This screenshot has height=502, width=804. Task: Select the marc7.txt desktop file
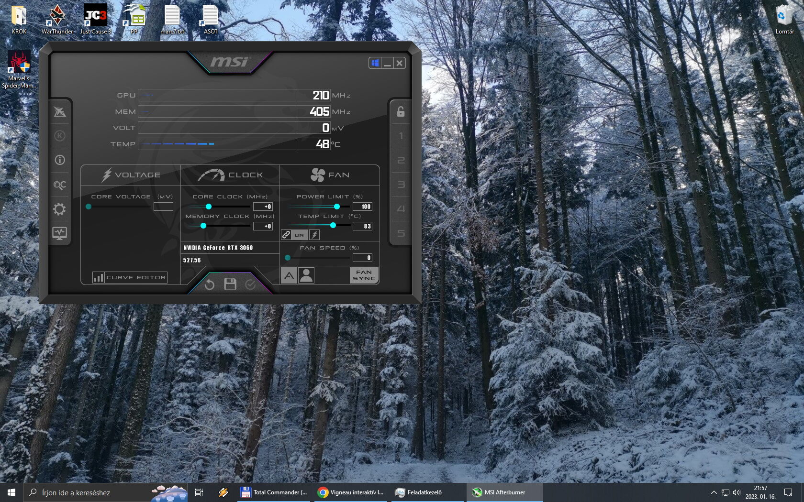(172, 20)
